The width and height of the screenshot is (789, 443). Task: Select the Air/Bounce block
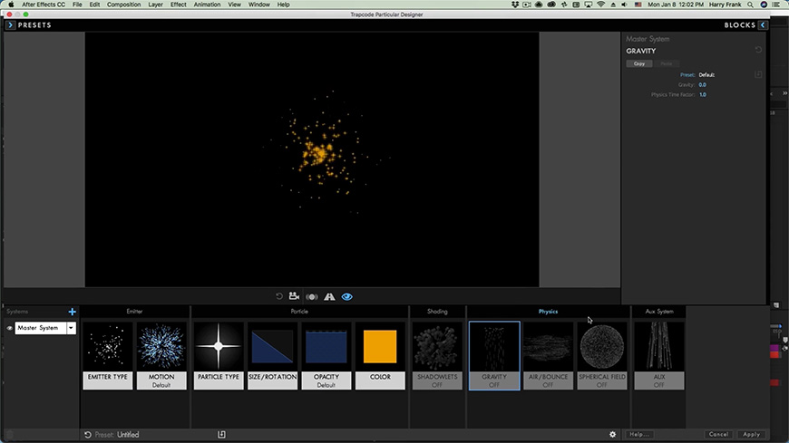coord(548,355)
